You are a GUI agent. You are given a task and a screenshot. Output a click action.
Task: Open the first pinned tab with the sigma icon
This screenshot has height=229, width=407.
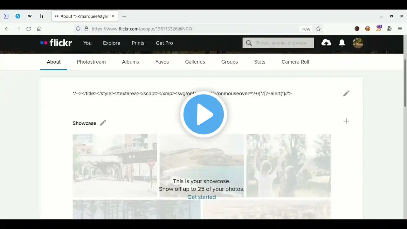[6, 16]
